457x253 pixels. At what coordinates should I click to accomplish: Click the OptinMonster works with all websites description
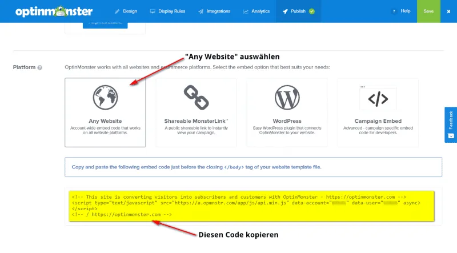[197, 67]
